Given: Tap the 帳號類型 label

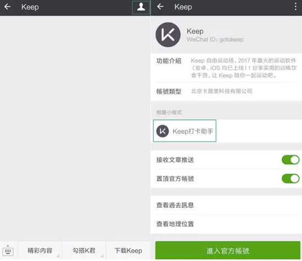Looking at the screenshot, I should pos(169,92).
